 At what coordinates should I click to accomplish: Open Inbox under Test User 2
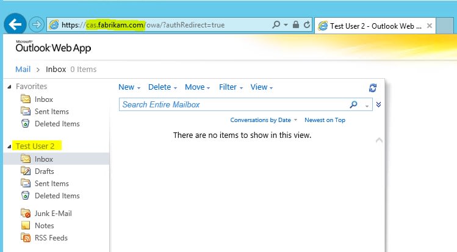[x=44, y=159]
